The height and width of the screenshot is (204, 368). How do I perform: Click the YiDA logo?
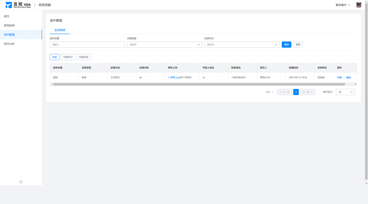pos(18,5)
